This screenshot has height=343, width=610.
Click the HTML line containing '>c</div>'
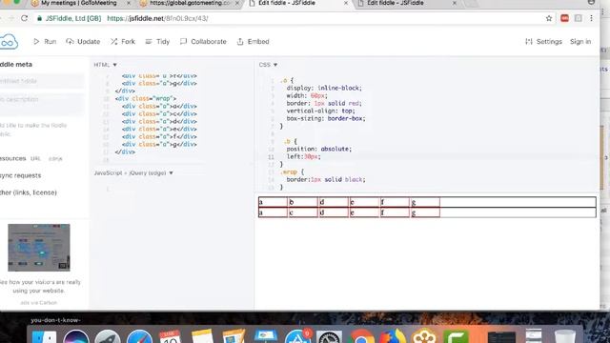(x=159, y=113)
